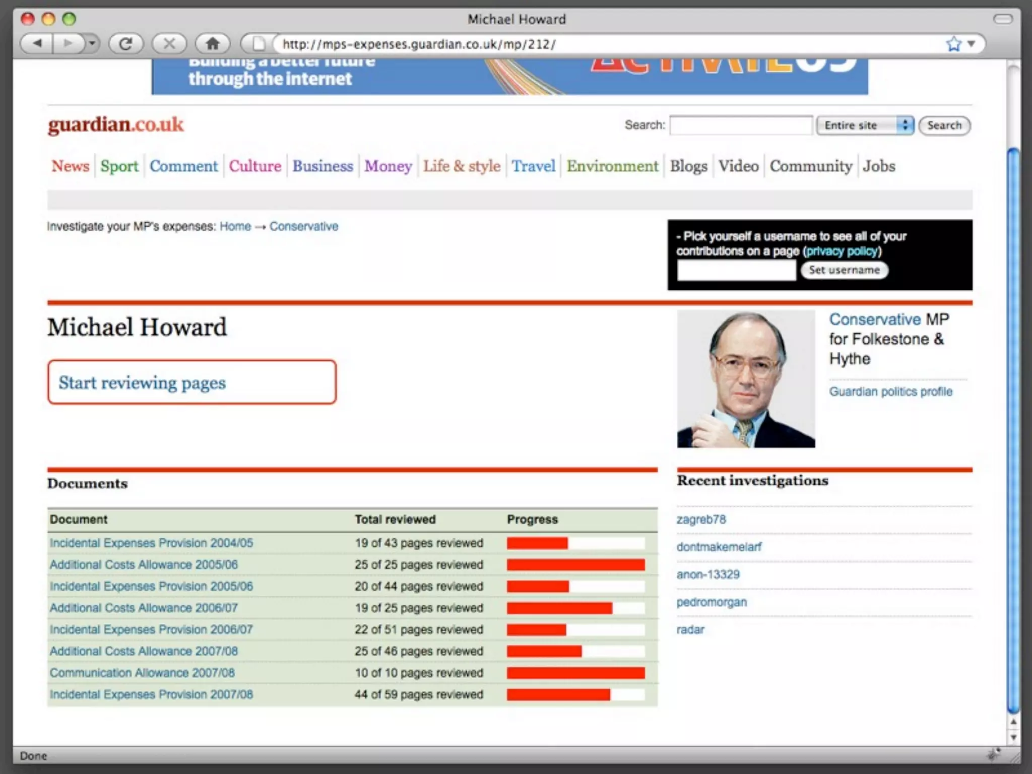Open the Entire site search scope dropdown

pyautogui.click(x=865, y=125)
